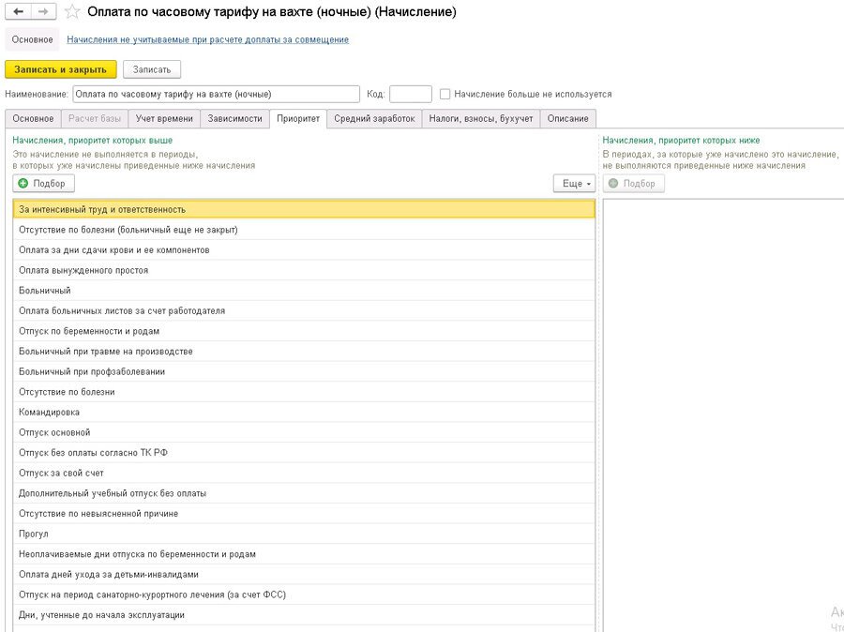Select row 'Отпуск по беременности и родам'
This screenshot has width=844, height=632.
304,331
